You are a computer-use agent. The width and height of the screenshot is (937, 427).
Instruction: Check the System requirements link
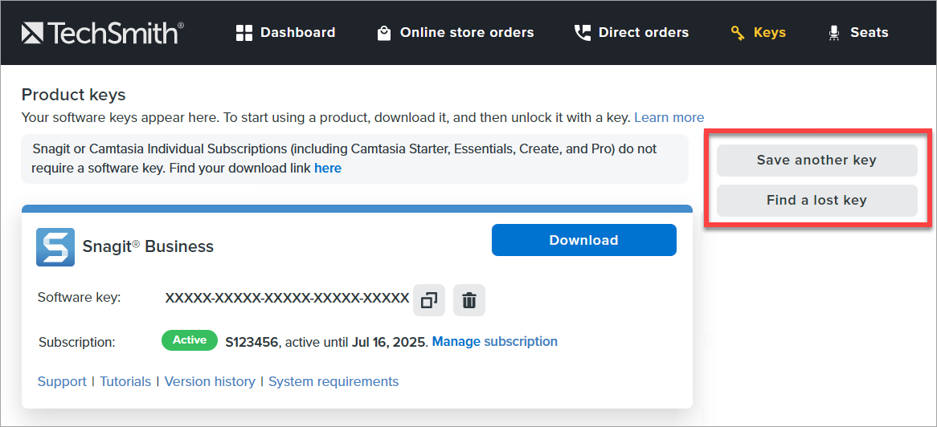(333, 381)
